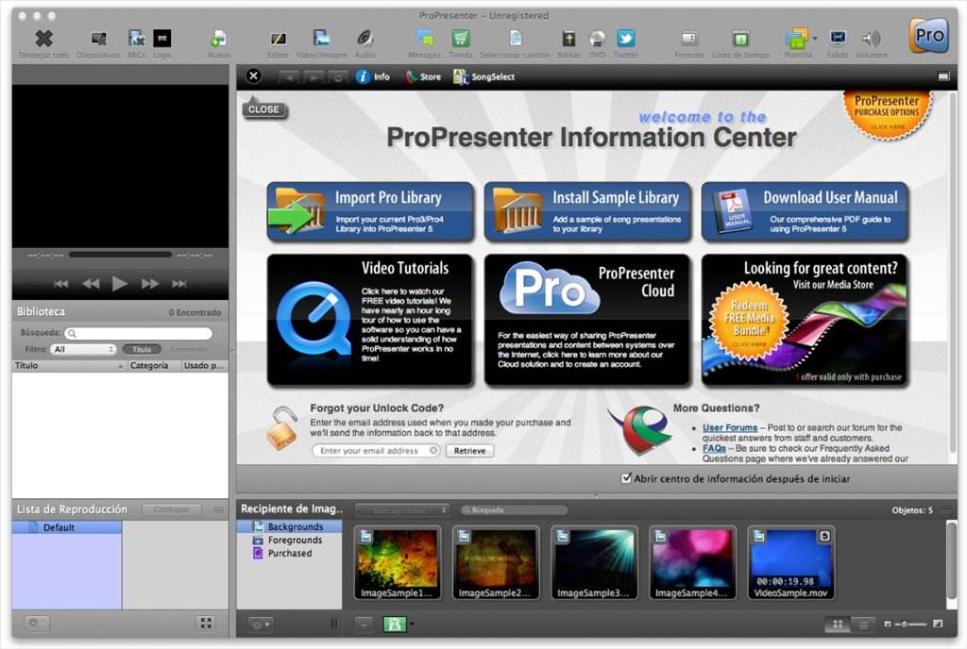The image size is (967, 649).
Task: Click Import Pro Library card
Action: pos(370,211)
